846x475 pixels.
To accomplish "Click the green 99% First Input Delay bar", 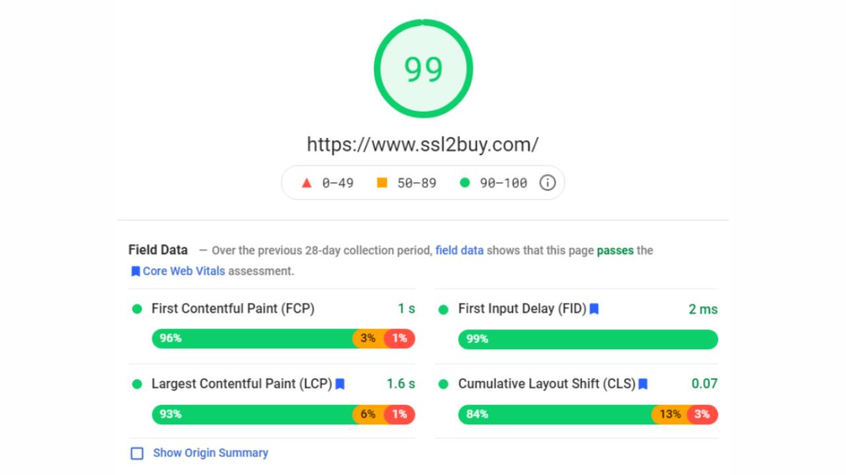I will (x=588, y=339).
